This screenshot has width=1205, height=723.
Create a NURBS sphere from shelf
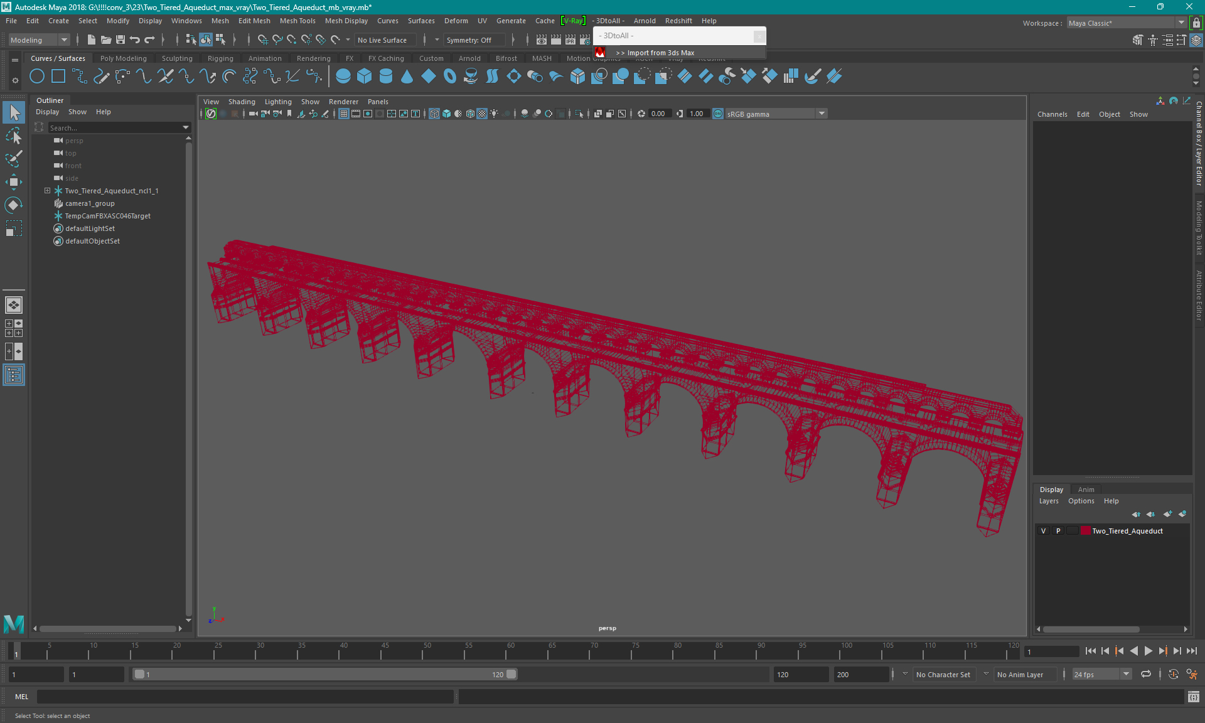tap(343, 77)
